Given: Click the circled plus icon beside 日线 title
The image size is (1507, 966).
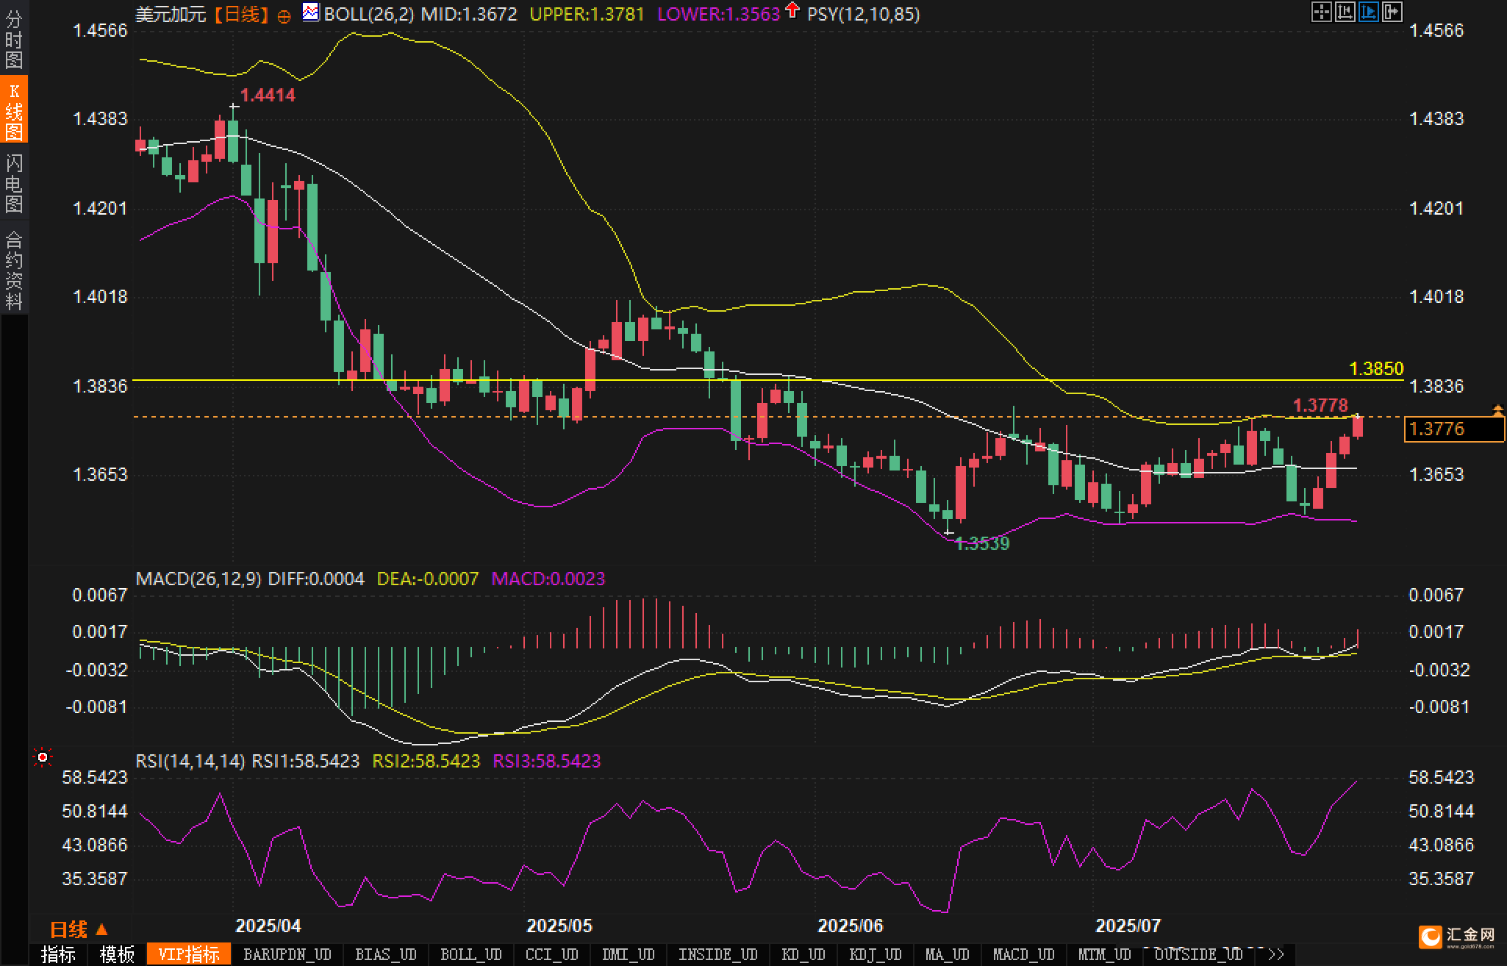Looking at the screenshot, I should [284, 15].
